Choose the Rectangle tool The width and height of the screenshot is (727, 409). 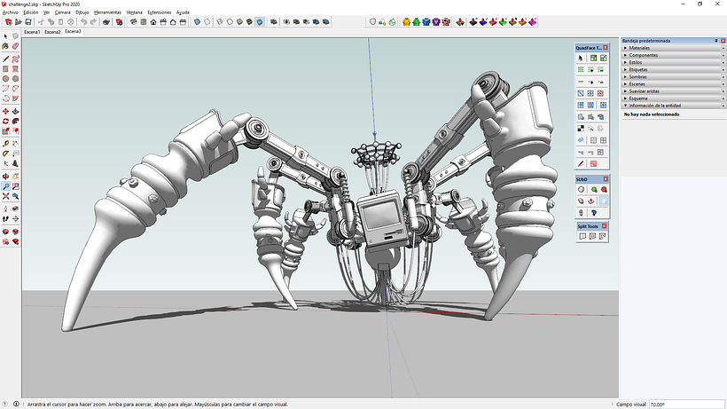(5, 68)
